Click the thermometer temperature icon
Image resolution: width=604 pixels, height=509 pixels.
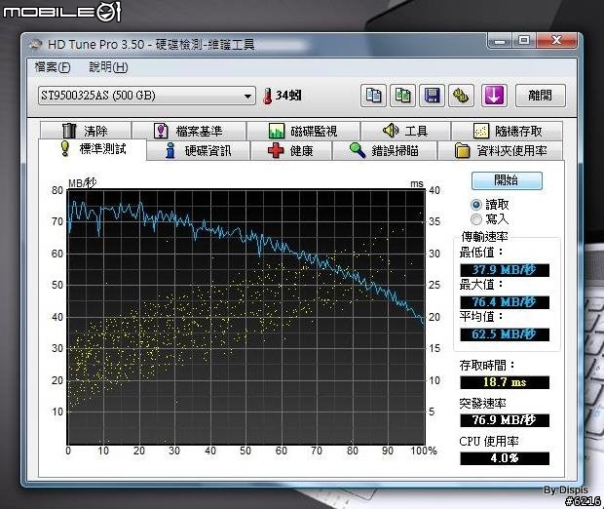point(267,96)
